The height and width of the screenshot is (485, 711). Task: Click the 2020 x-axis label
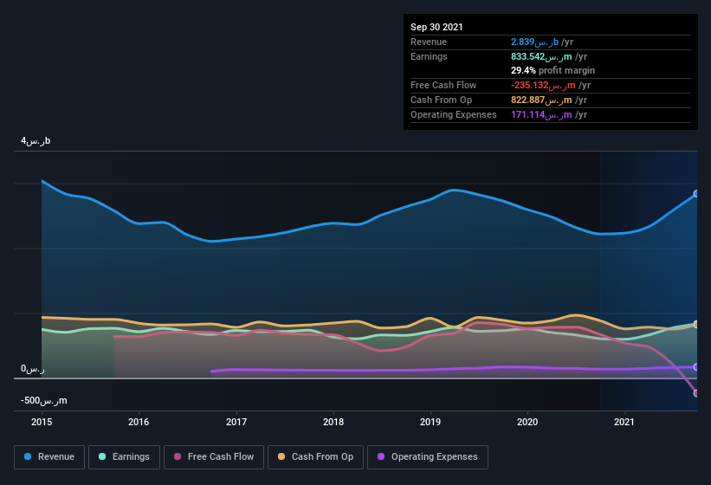coord(527,422)
